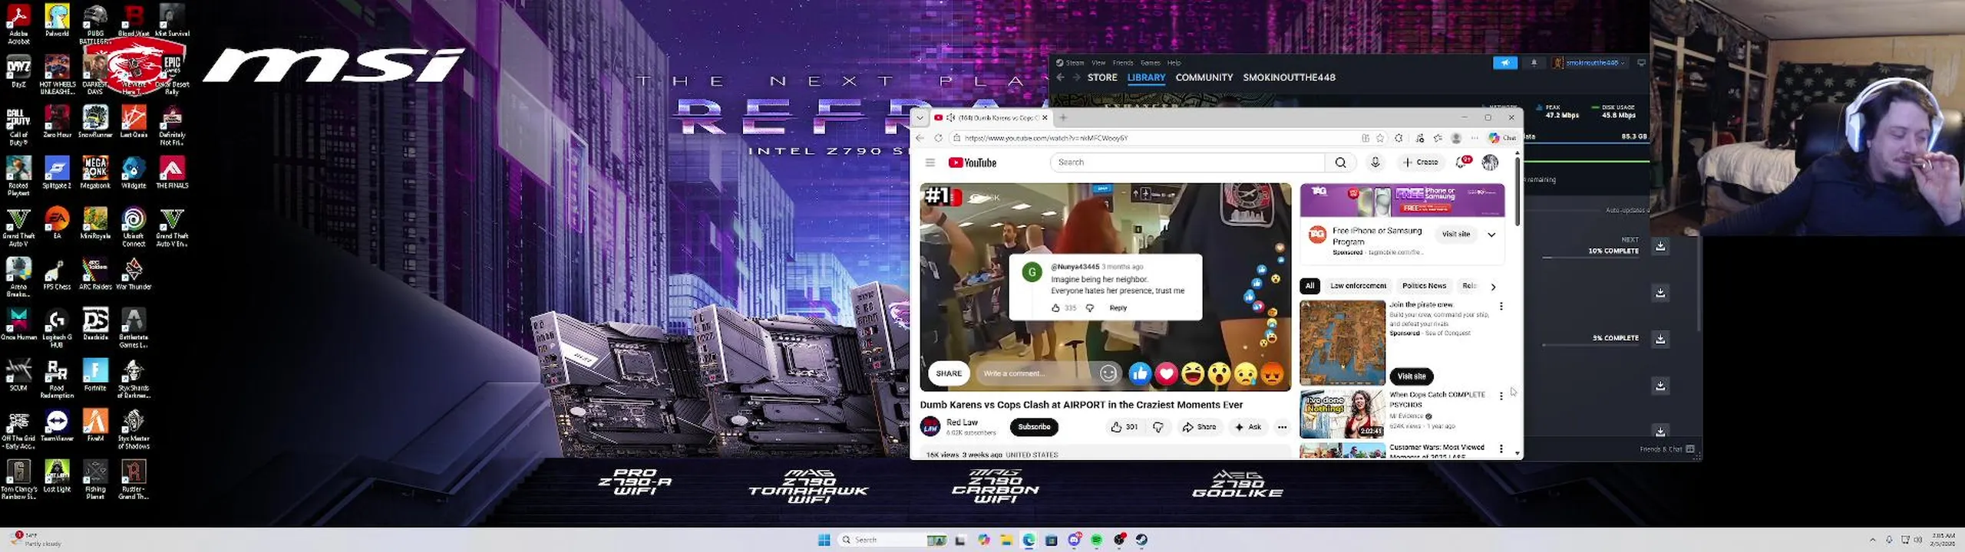Select Politics News filter chip

(1424, 286)
